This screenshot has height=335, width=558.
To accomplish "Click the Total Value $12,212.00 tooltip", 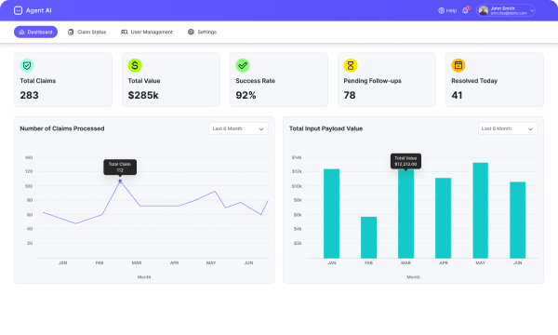I will pyautogui.click(x=405, y=161).
